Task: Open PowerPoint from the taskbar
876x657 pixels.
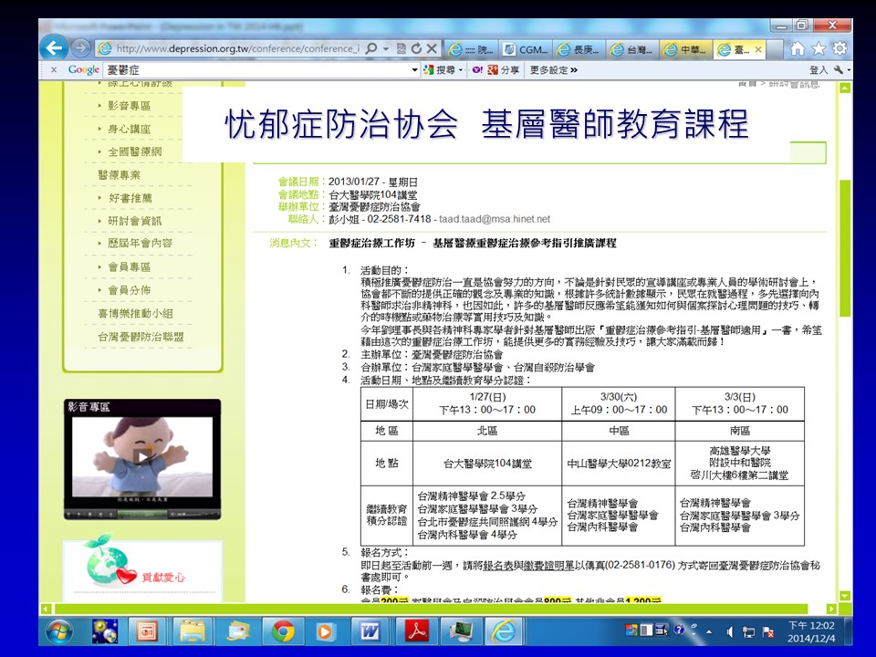Action: [147, 631]
